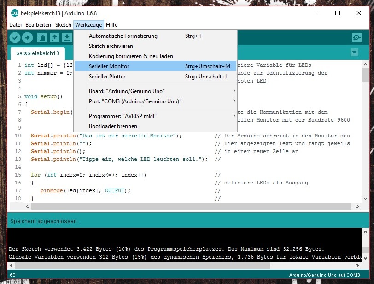
Task: Select Programmer "AVRISP mkII" entry
Action: point(155,116)
